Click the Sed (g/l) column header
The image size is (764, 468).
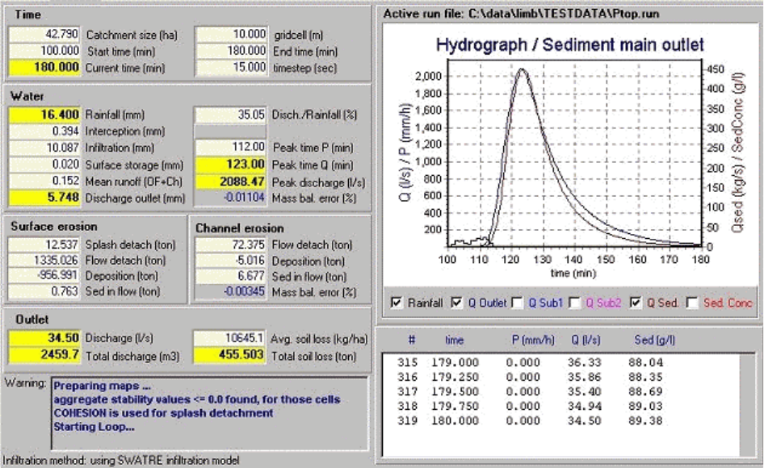tap(654, 340)
